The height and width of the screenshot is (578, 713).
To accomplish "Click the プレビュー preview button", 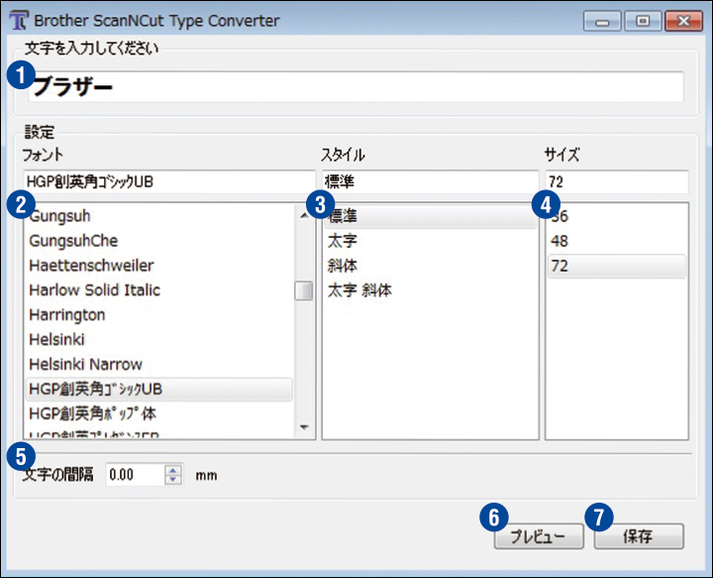I will [539, 536].
